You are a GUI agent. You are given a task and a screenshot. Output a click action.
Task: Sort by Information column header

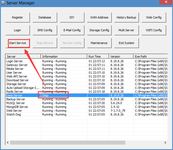tap(64, 57)
